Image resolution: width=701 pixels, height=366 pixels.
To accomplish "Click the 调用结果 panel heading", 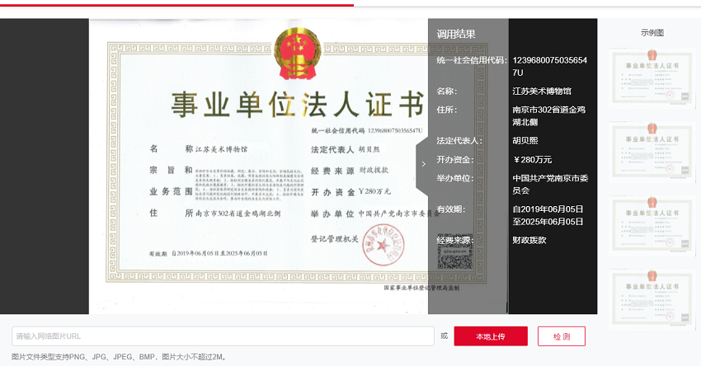I will coord(456,34).
